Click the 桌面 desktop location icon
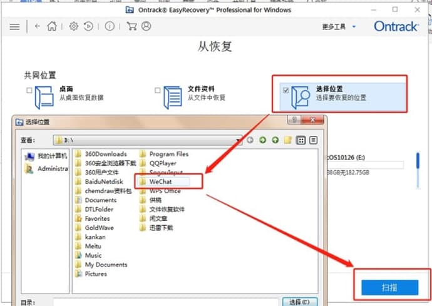 pyautogui.click(x=44, y=98)
